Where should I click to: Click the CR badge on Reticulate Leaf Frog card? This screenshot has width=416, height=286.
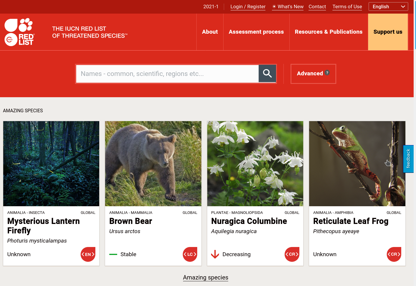(394, 254)
